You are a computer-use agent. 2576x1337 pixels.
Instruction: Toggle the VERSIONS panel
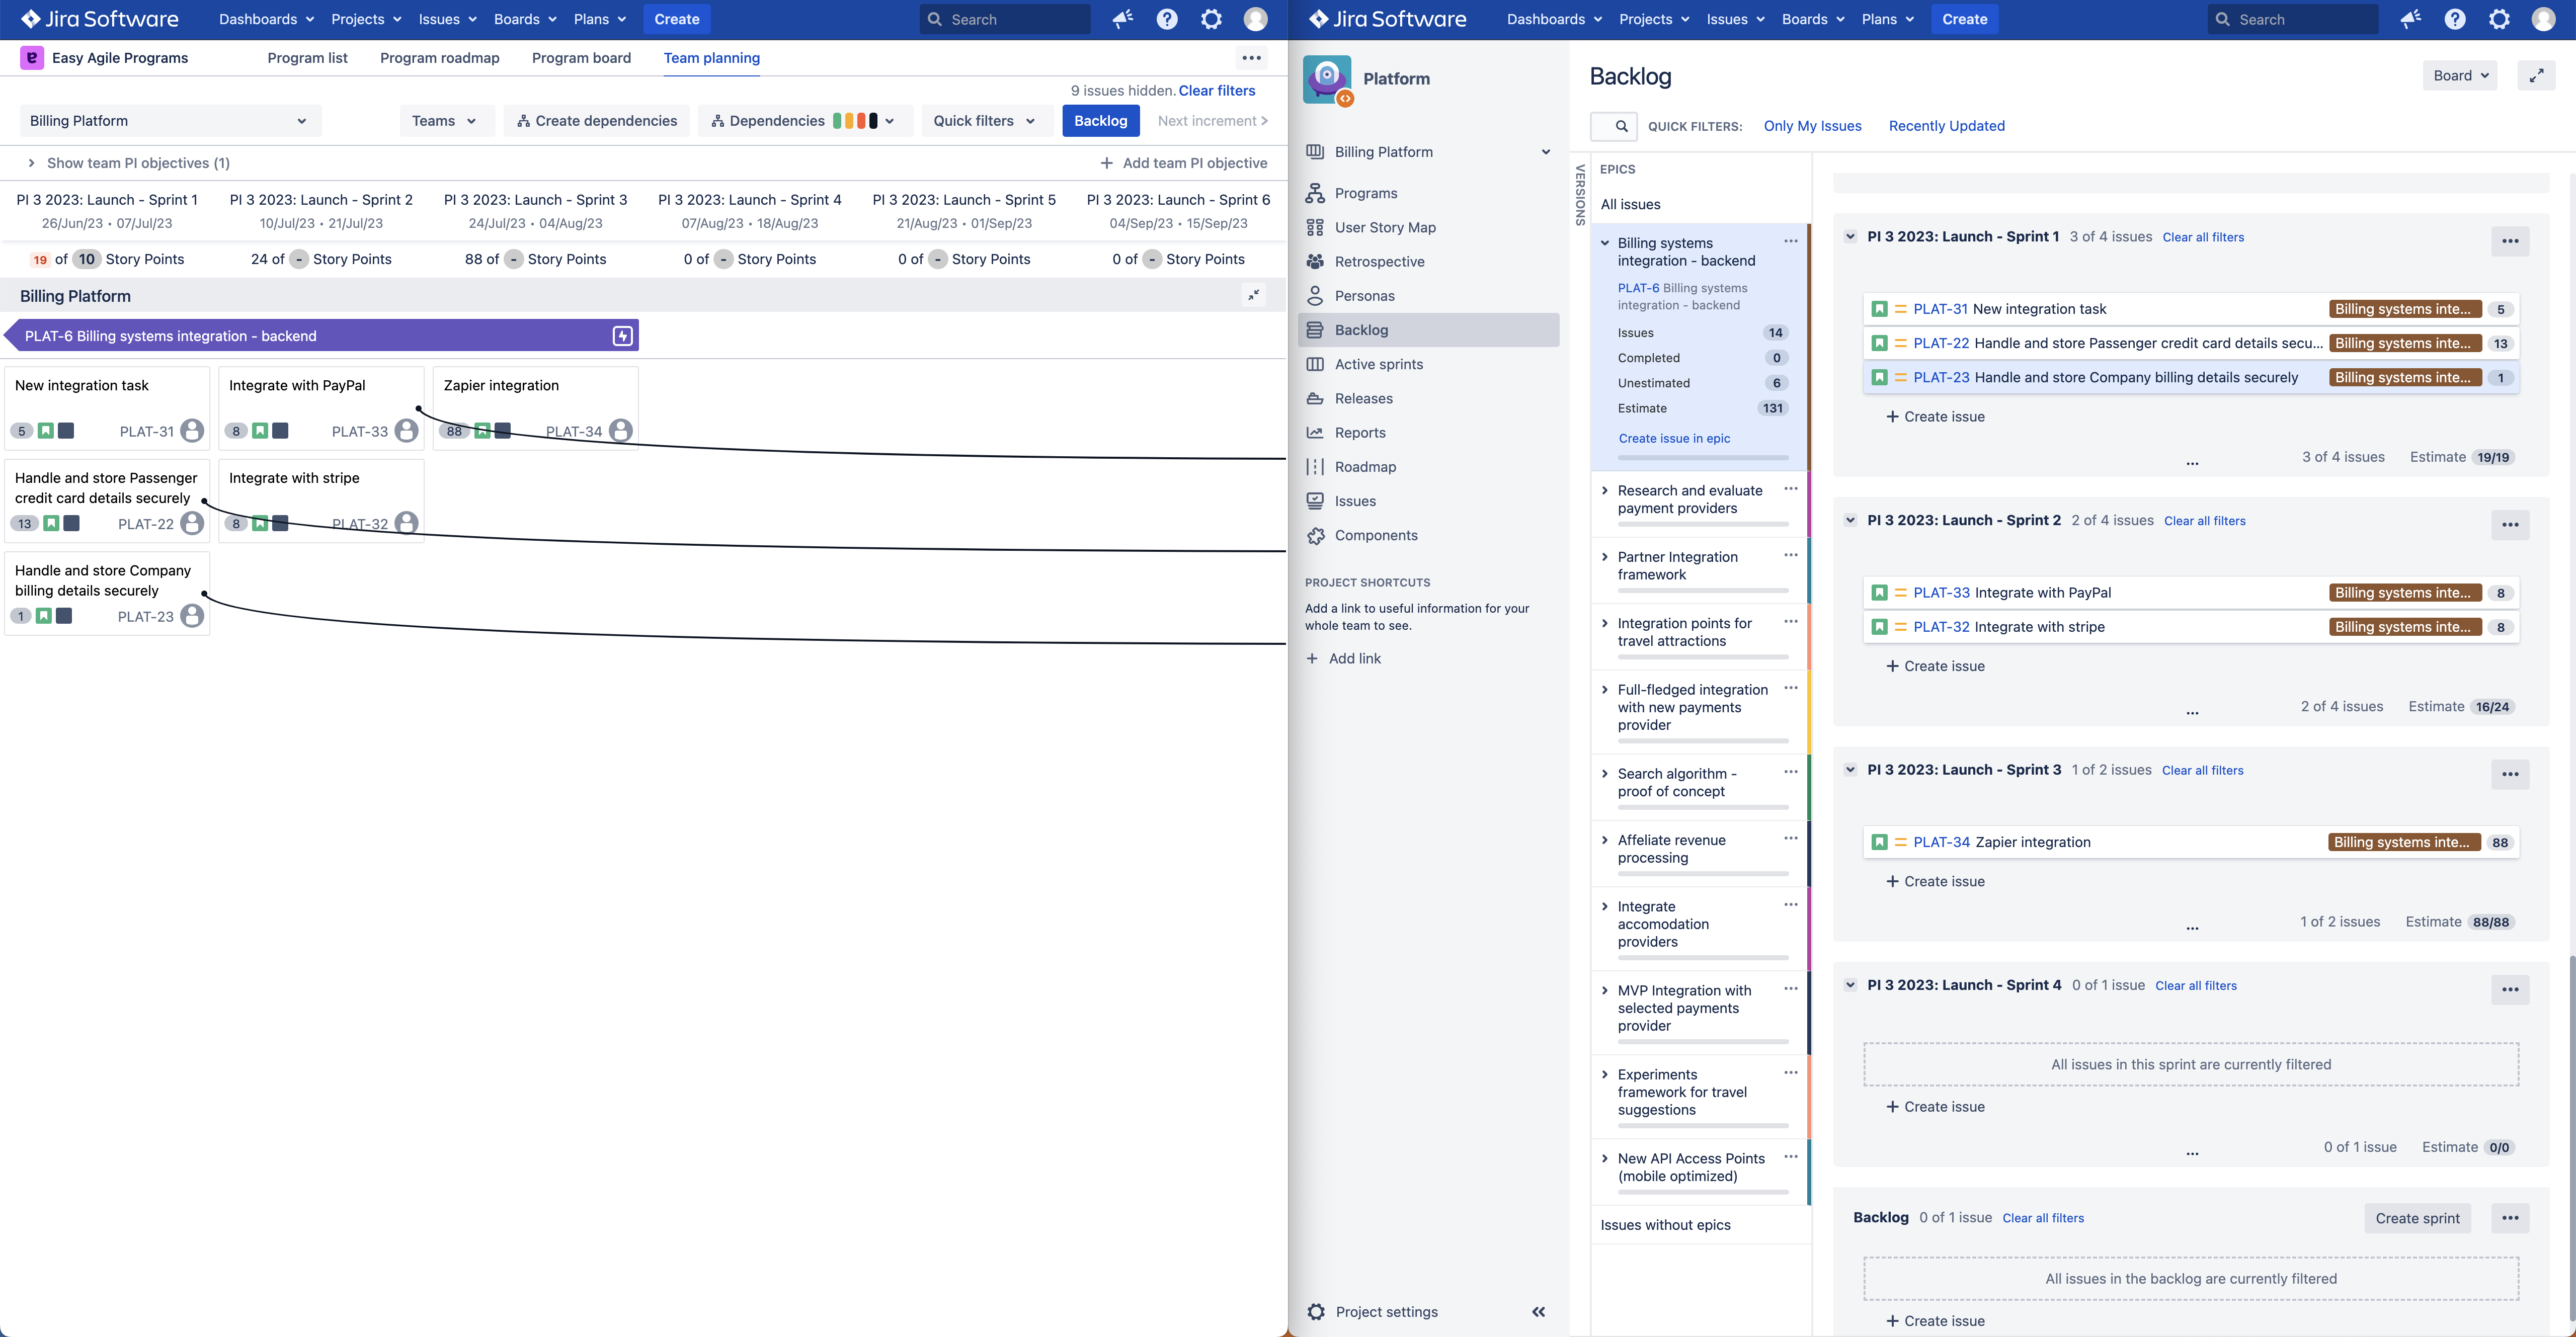tap(1580, 195)
